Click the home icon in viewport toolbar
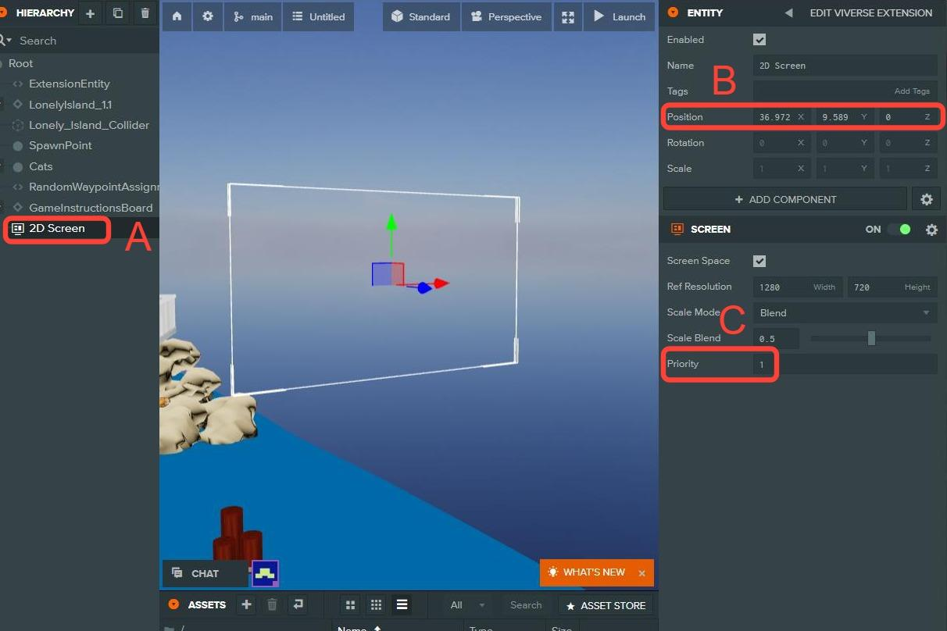 click(177, 16)
